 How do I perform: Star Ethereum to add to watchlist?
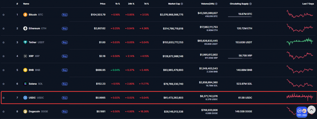pyautogui.click(x=3, y=28)
